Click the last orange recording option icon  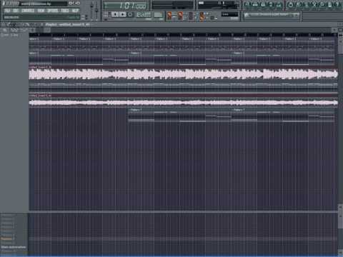pyautogui.click(x=202, y=16)
